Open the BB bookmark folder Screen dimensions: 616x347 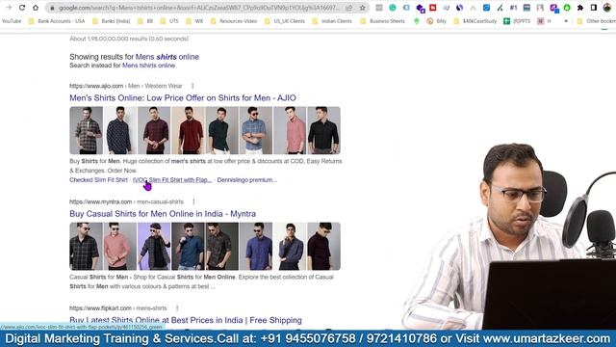tap(145, 21)
